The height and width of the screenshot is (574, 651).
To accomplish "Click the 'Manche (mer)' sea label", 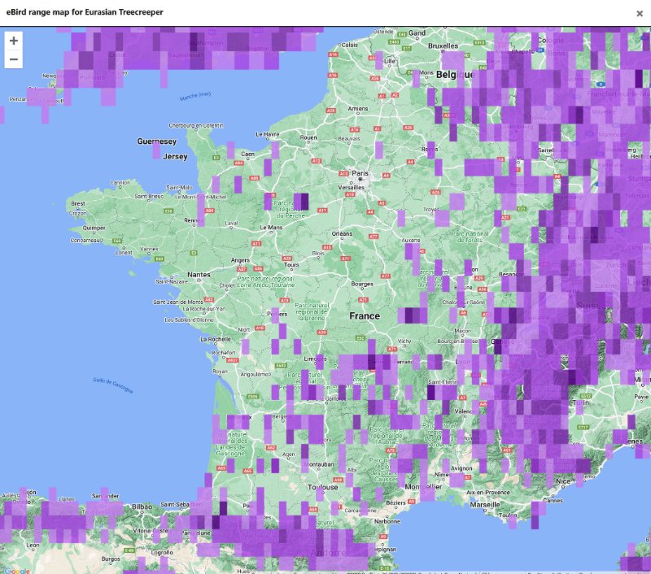I will [x=195, y=96].
